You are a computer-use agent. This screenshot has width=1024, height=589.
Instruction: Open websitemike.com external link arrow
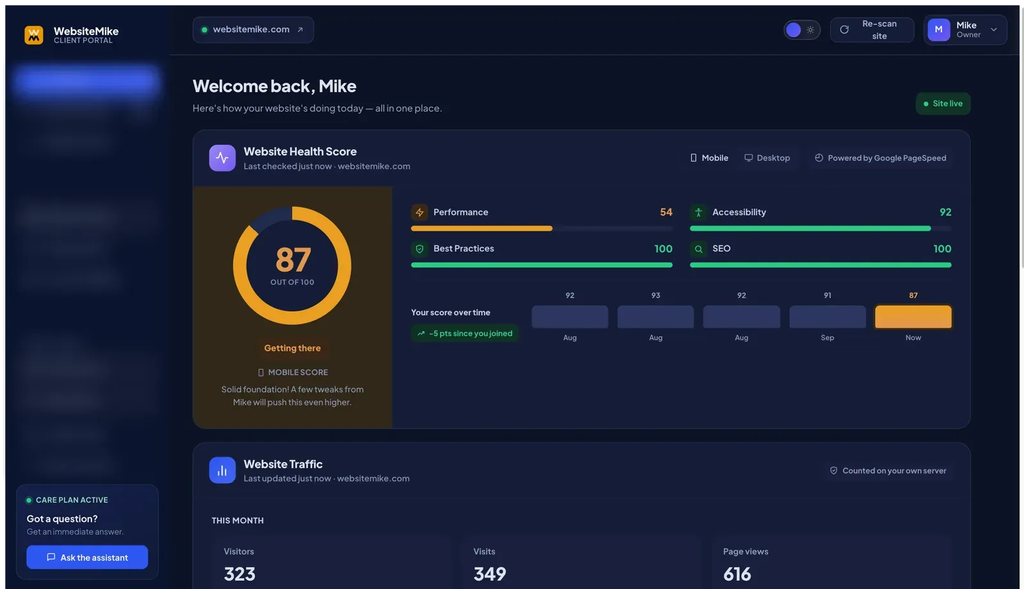(x=300, y=30)
